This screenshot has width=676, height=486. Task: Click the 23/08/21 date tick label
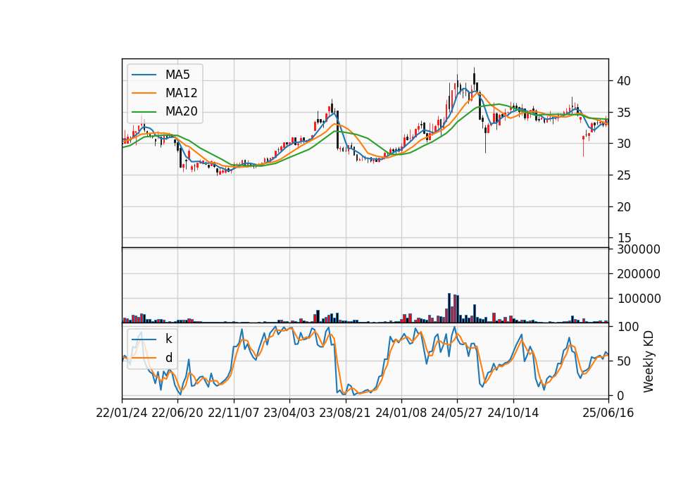[345, 413]
